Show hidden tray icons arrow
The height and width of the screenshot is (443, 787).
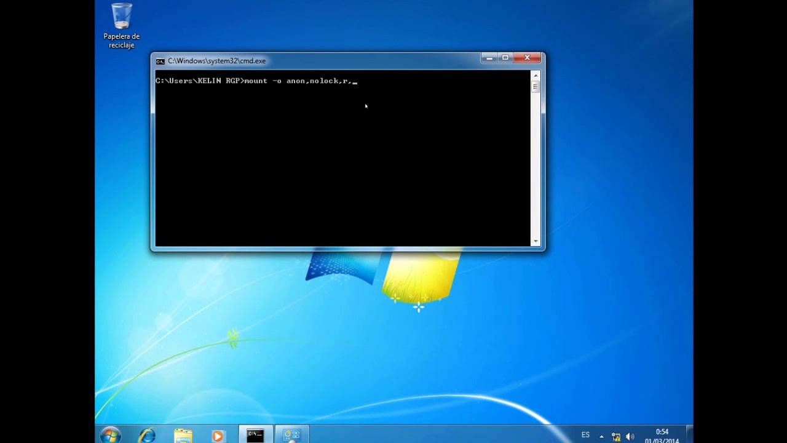(x=602, y=436)
